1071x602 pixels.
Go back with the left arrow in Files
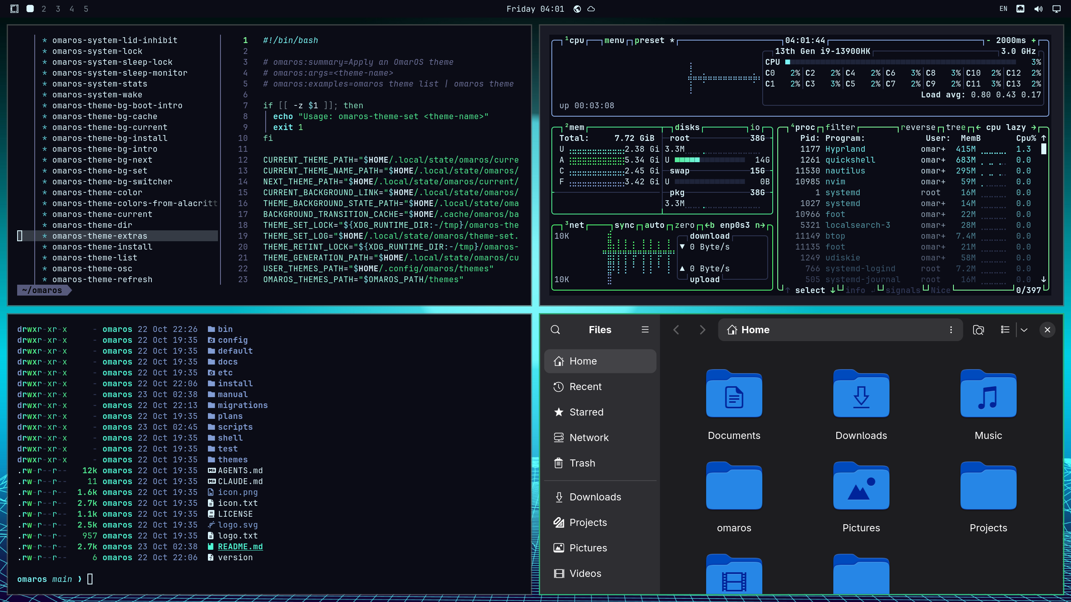pos(676,330)
